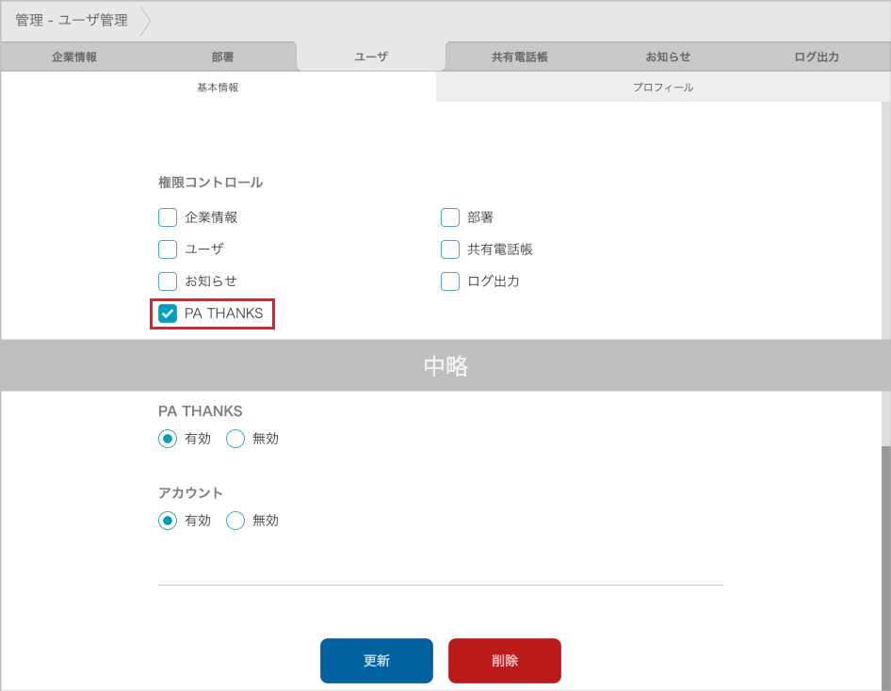Viewport: 891px width, 691px height.
Task: Open the 共有電話帳 tab
Action: coord(519,56)
